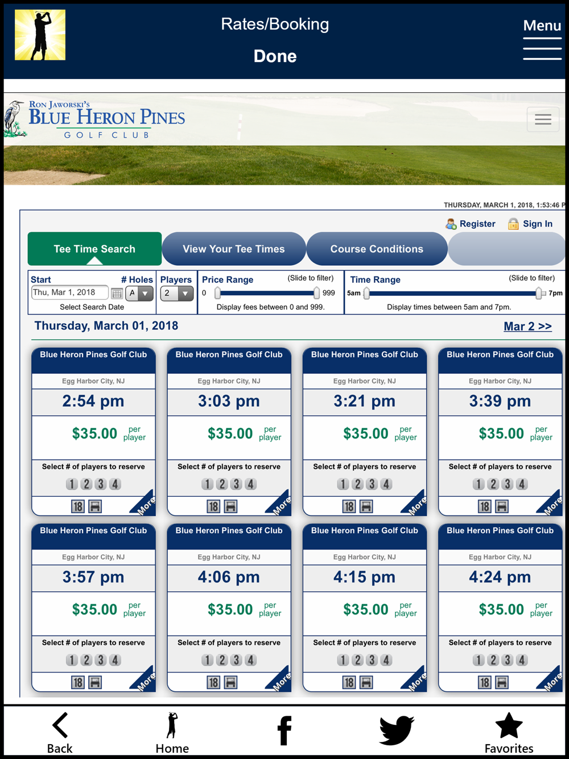Open the Players dropdown
The image size is (569, 759).
(177, 294)
